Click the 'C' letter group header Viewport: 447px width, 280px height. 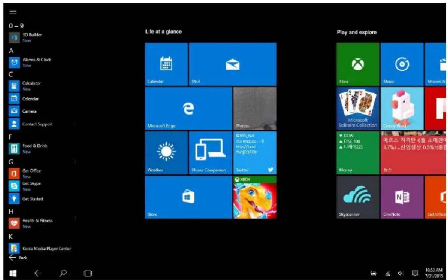pyautogui.click(x=11, y=74)
